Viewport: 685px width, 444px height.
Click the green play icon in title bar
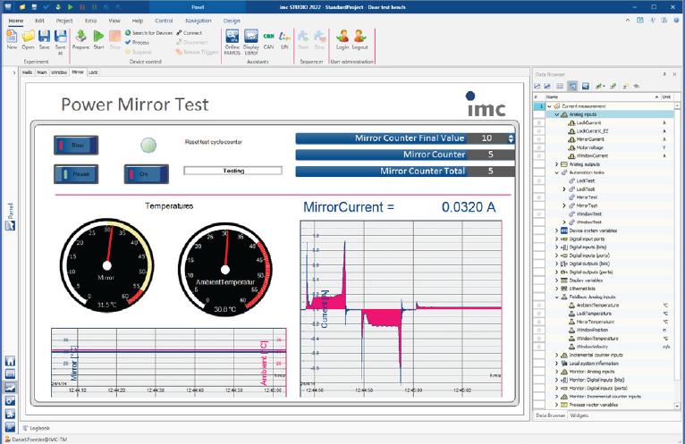click(x=71, y=7)
